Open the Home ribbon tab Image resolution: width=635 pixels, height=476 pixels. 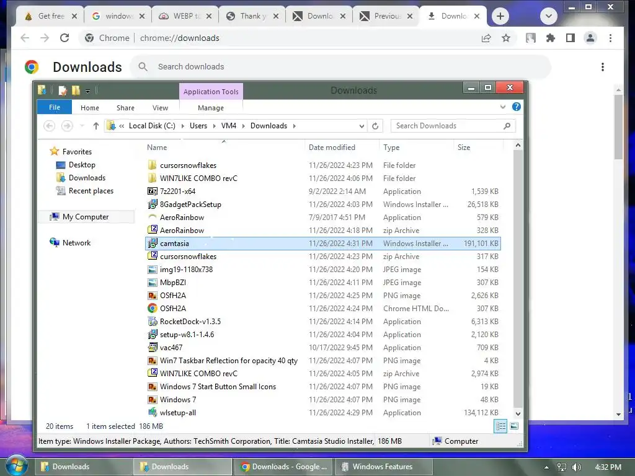pos(89,108)
